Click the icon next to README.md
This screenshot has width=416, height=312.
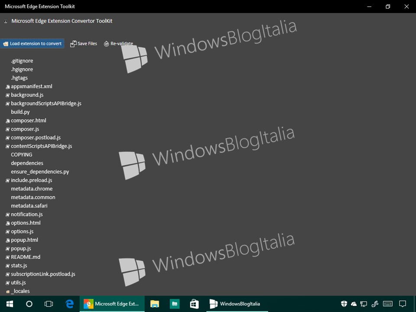(8, 257)
